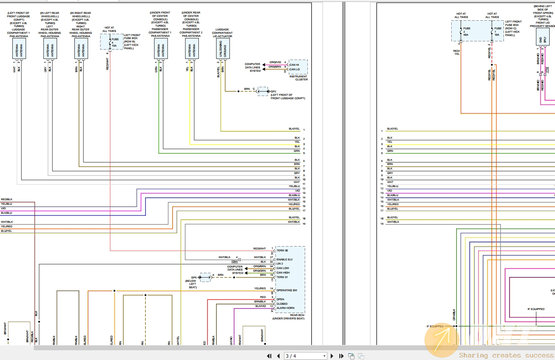This screenshot has width=555, height=360.
Task: Click the 40A fuse 2 symbol
Action: [461, 31]
